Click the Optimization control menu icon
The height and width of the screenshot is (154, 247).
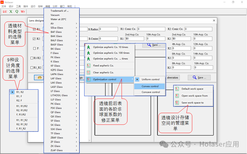click(89, 79)
